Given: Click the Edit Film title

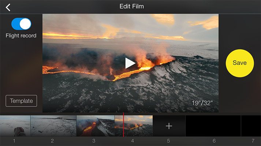Looking at the screenshot, I should coord(132,6).
